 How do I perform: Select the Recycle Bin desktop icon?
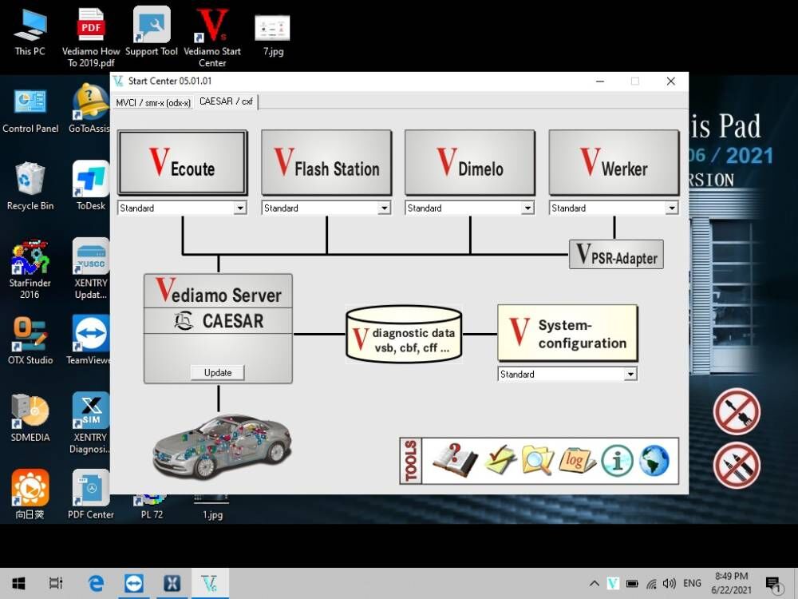coord(30,187)
